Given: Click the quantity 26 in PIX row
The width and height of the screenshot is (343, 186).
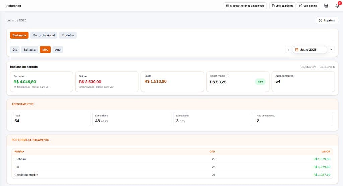Looking at the screenshot, I should point(213,167).
